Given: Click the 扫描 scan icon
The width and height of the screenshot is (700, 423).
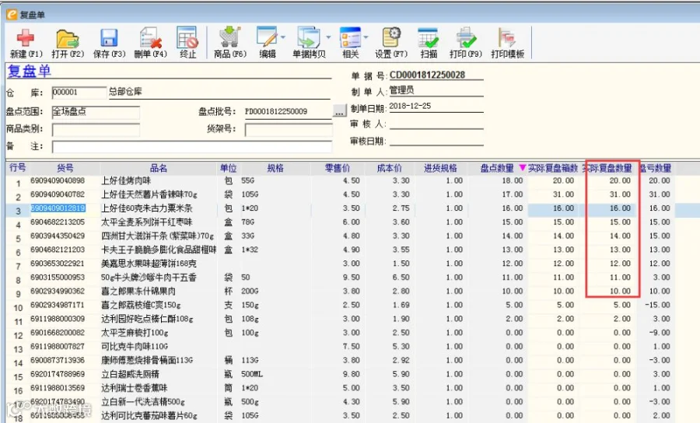Looking at the screenshot, I should [429, 37].
